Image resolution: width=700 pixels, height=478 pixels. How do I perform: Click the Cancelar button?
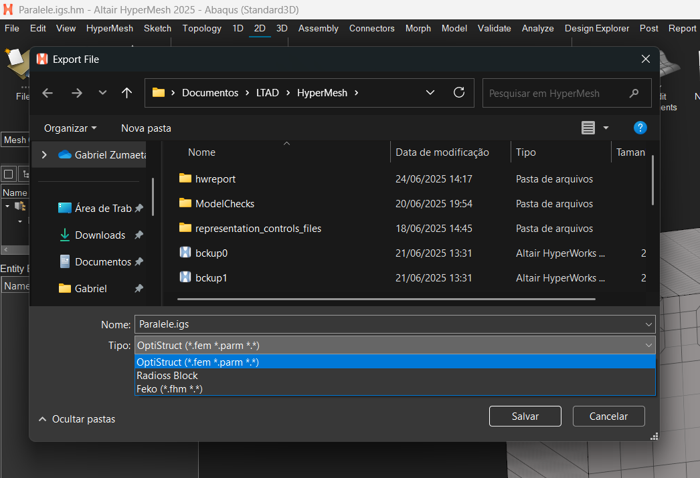[x=608, y=416]
